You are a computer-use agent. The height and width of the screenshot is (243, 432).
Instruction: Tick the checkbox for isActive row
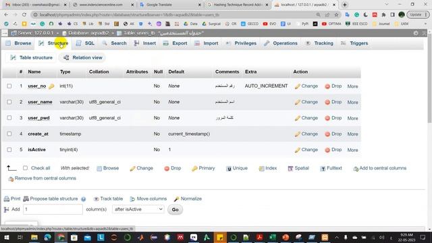9,150
